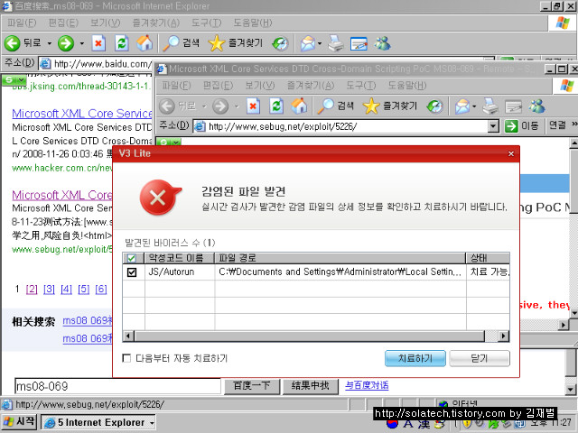Open Search (검색) in sebug window toolbar
578x433 pixels.
pyautogui.click(x=335, y=106)
